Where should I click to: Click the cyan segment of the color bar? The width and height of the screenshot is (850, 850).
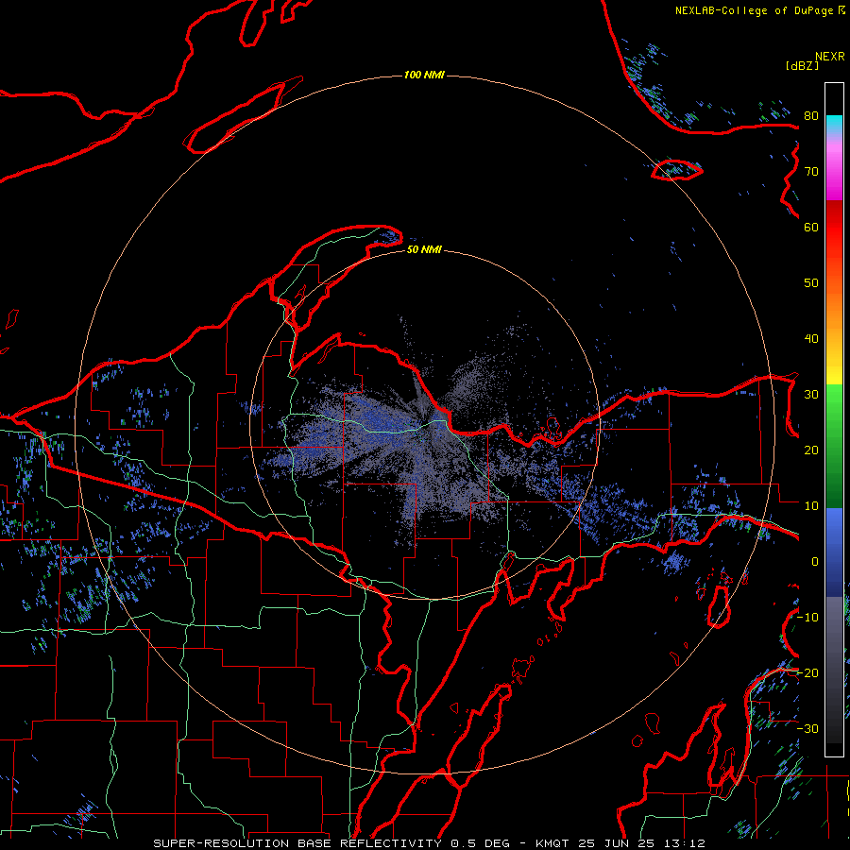[834, 124]
